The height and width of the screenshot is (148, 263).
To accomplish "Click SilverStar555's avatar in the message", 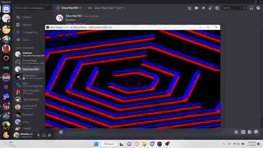I will point(60,18).
